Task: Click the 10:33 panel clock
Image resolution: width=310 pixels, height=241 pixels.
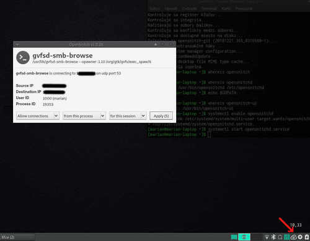Action: [x=296, y=225]
